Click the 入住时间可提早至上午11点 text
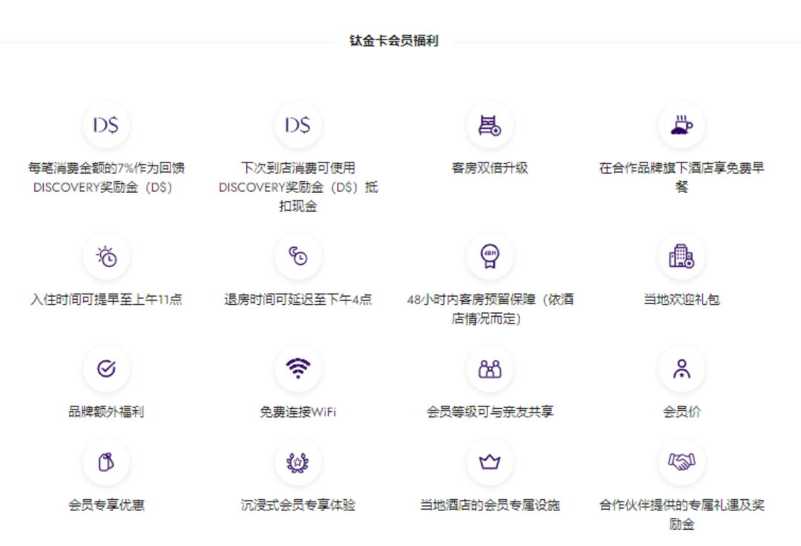 pos(106,300)
